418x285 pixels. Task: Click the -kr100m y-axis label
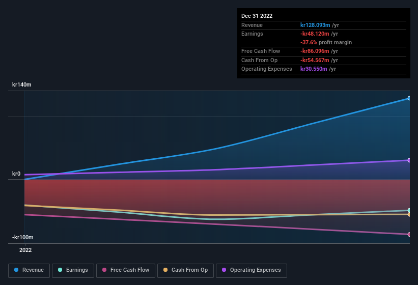coord(23,237)
